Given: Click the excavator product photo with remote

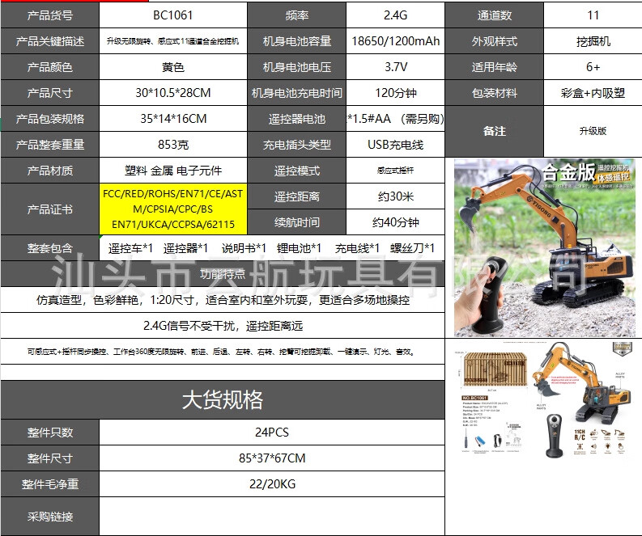Looking at the screenshot, I should click(545, 247).
